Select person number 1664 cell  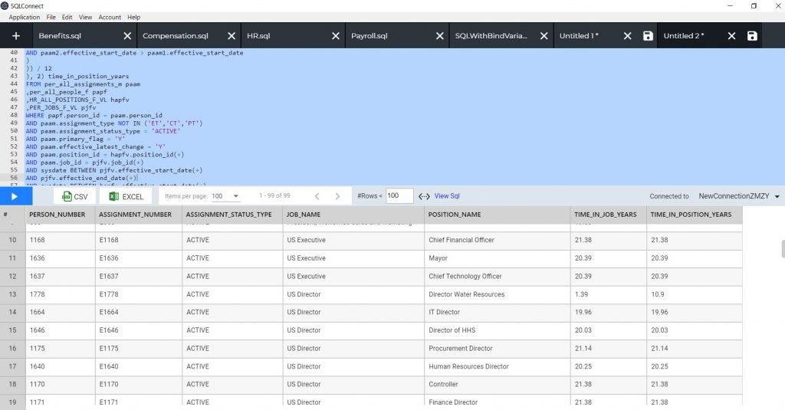(x=61, y=312)
